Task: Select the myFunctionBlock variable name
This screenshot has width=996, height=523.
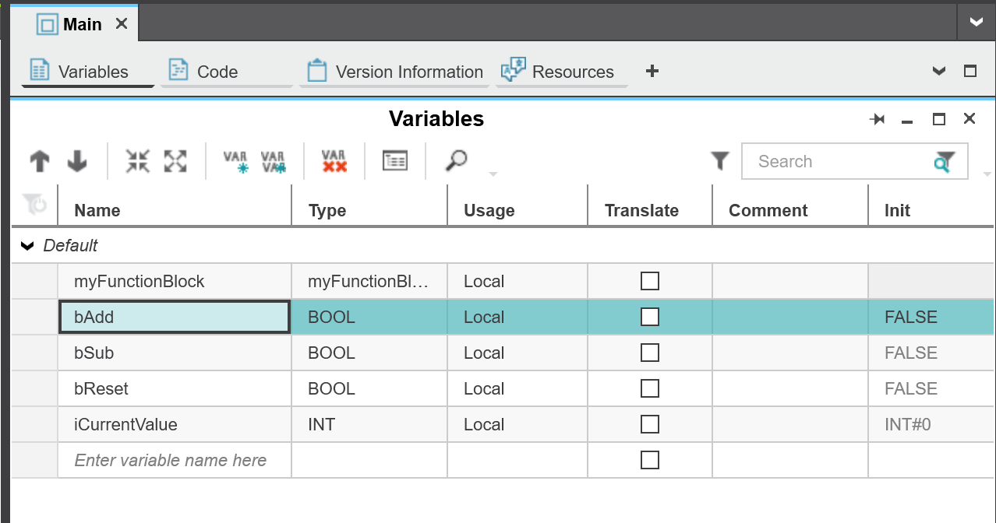Action: 175,281
